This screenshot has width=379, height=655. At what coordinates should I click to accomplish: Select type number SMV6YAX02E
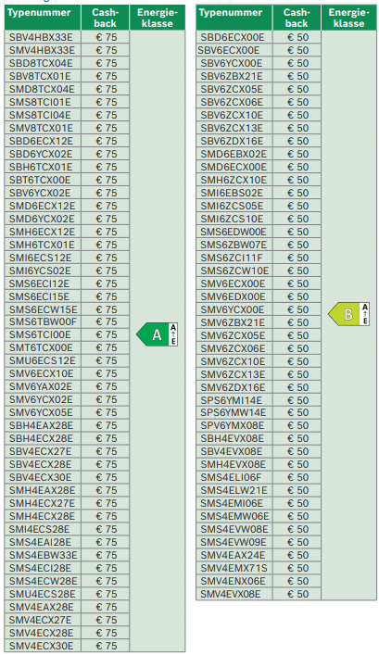[x=41, y=386]
